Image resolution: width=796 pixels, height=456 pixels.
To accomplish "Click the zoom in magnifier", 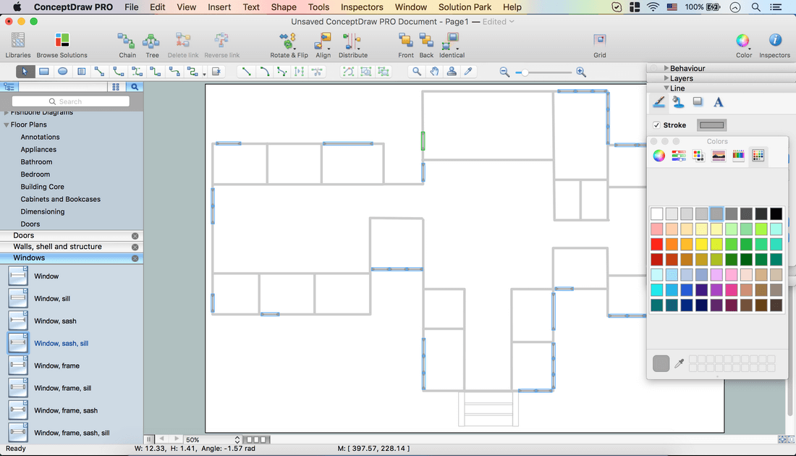I will point(581,72).
